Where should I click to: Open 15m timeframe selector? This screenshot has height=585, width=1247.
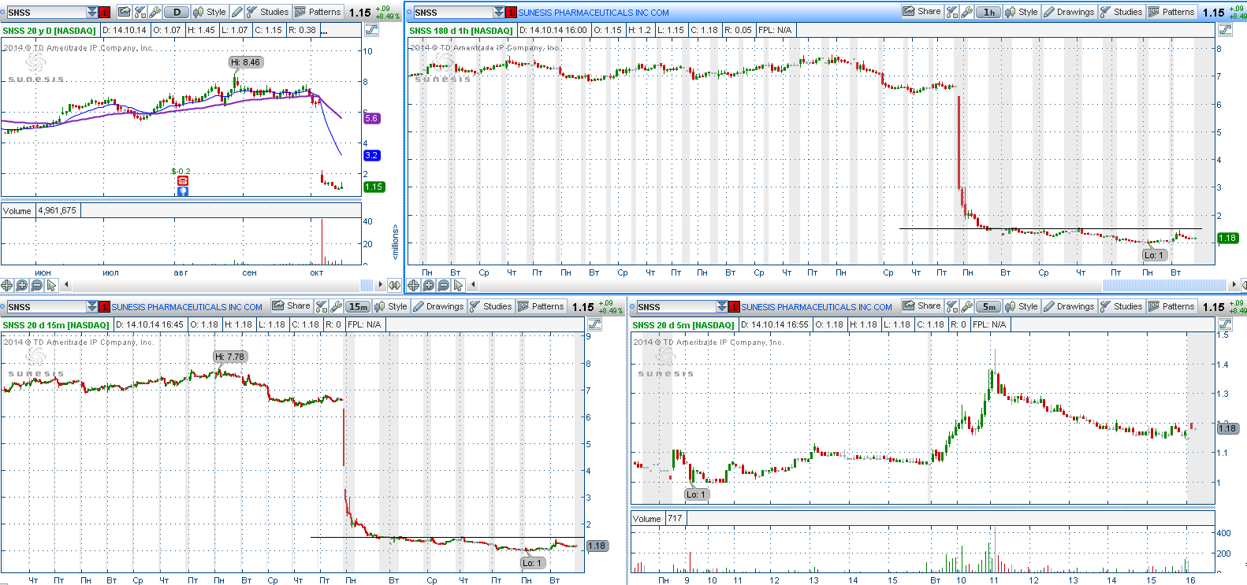coord(358,306)
